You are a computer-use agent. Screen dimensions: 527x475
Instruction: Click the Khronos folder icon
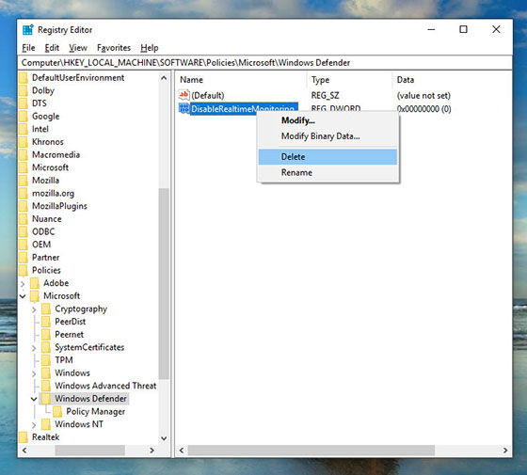[x=24, y=142]
